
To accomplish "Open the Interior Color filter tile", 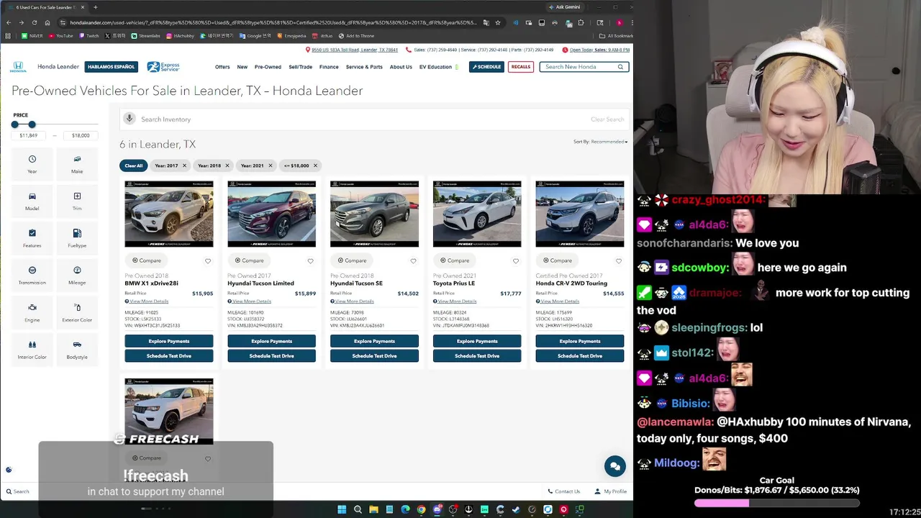I will (x=32, y=350).
